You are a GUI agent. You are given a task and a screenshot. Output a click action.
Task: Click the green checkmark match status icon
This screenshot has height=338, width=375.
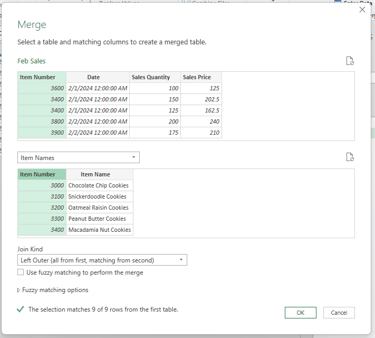point(21,309)
